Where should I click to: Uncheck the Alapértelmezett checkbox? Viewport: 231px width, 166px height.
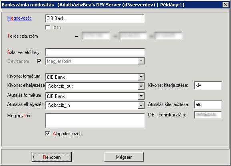click(x=48, y=134)
